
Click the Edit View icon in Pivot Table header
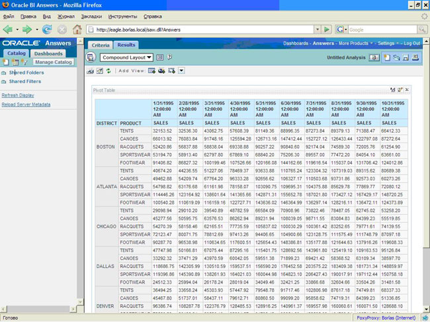[x=400, y=90]
